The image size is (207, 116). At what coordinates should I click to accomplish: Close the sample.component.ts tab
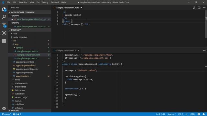(x=79, y=50)
